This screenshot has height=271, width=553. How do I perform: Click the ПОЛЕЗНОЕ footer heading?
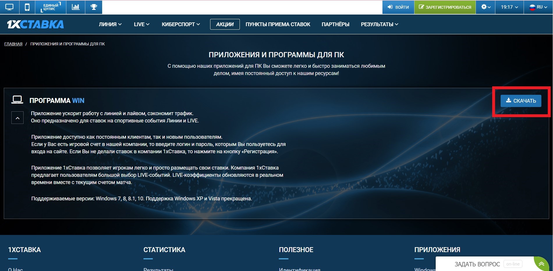296,250
